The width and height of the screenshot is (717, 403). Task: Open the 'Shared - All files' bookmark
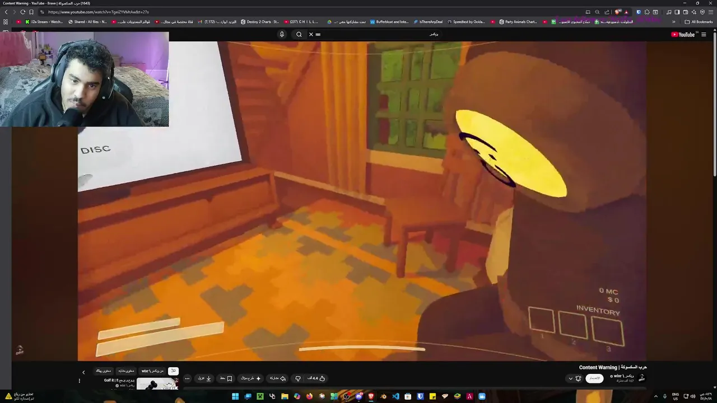pos(87,22)
